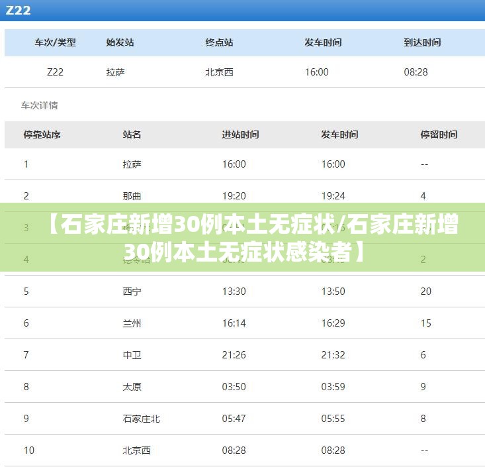Click station name 拉萨 in stop row 1

132,164
